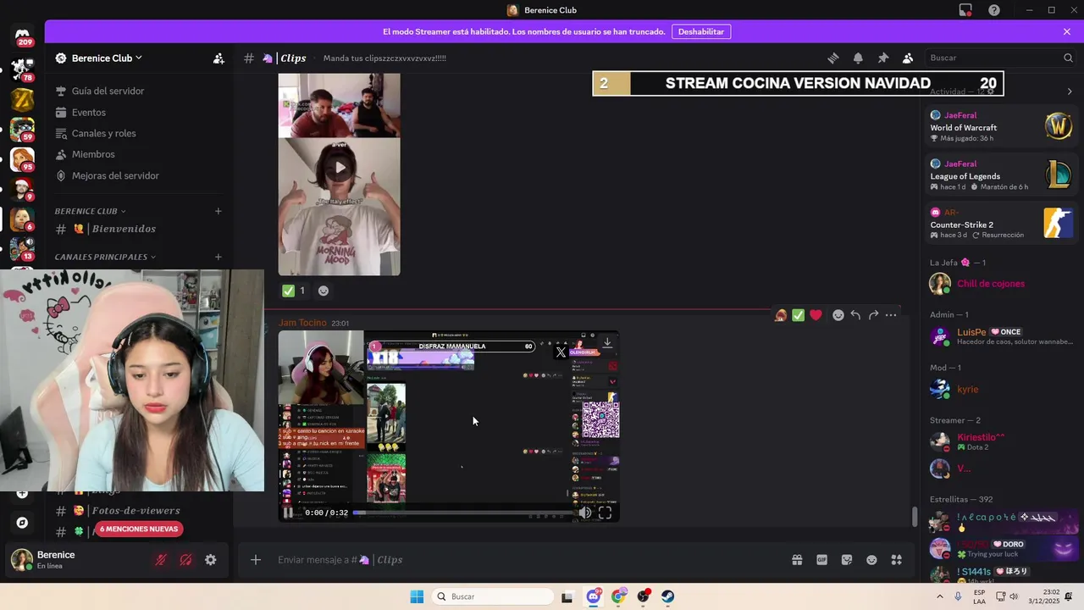Open Steam from Windows taskbar

pos(668,596)
